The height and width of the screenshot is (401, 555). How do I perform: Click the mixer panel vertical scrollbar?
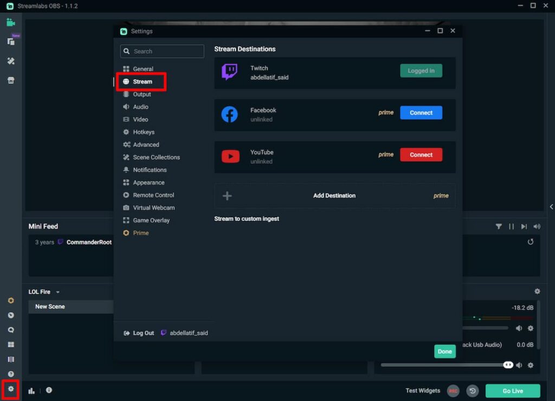pyautogui.click(x=538, y=325)
